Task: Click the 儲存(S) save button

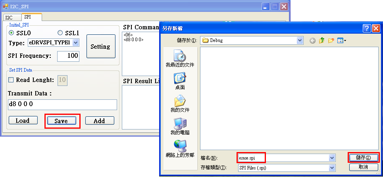Action: pyautogui.click(x=364, y=158)
